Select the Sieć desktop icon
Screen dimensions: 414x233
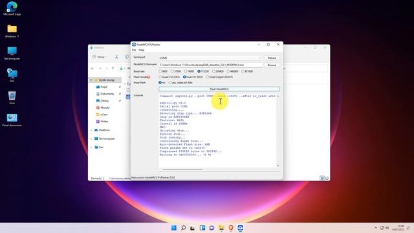point(12,75)
